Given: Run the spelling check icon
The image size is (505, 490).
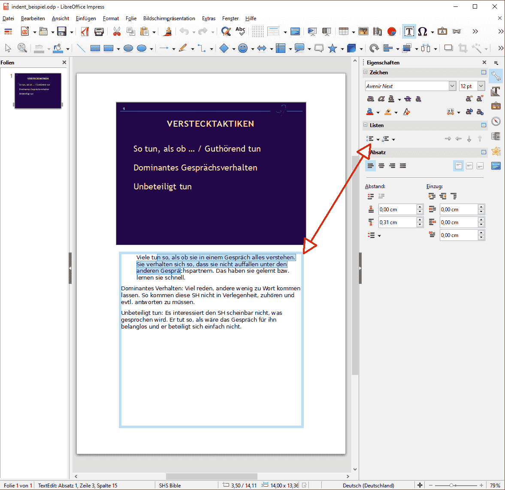Looking at the screenshot, I should pyautogui.click(x=240, y=31).
